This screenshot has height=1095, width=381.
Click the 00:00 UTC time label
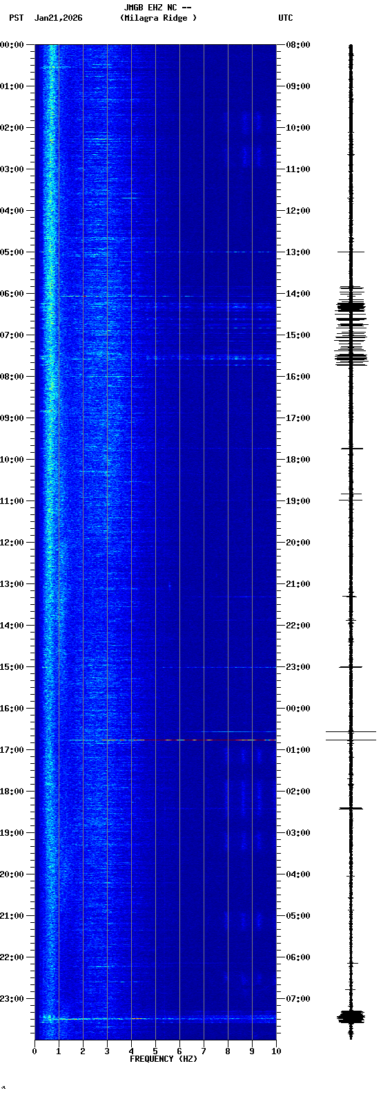[298, 709]
